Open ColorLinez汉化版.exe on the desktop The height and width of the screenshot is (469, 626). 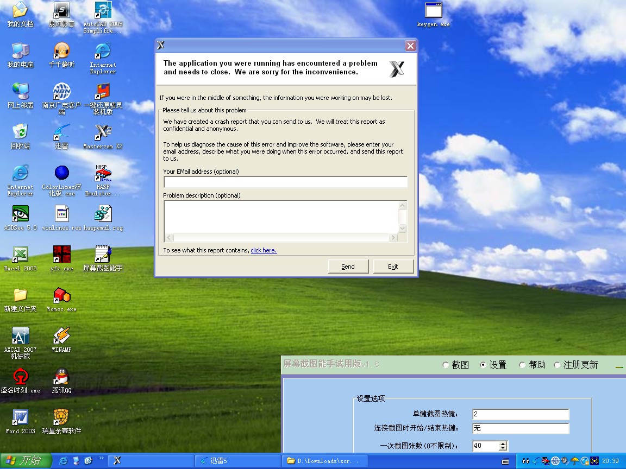click(61, 181)
